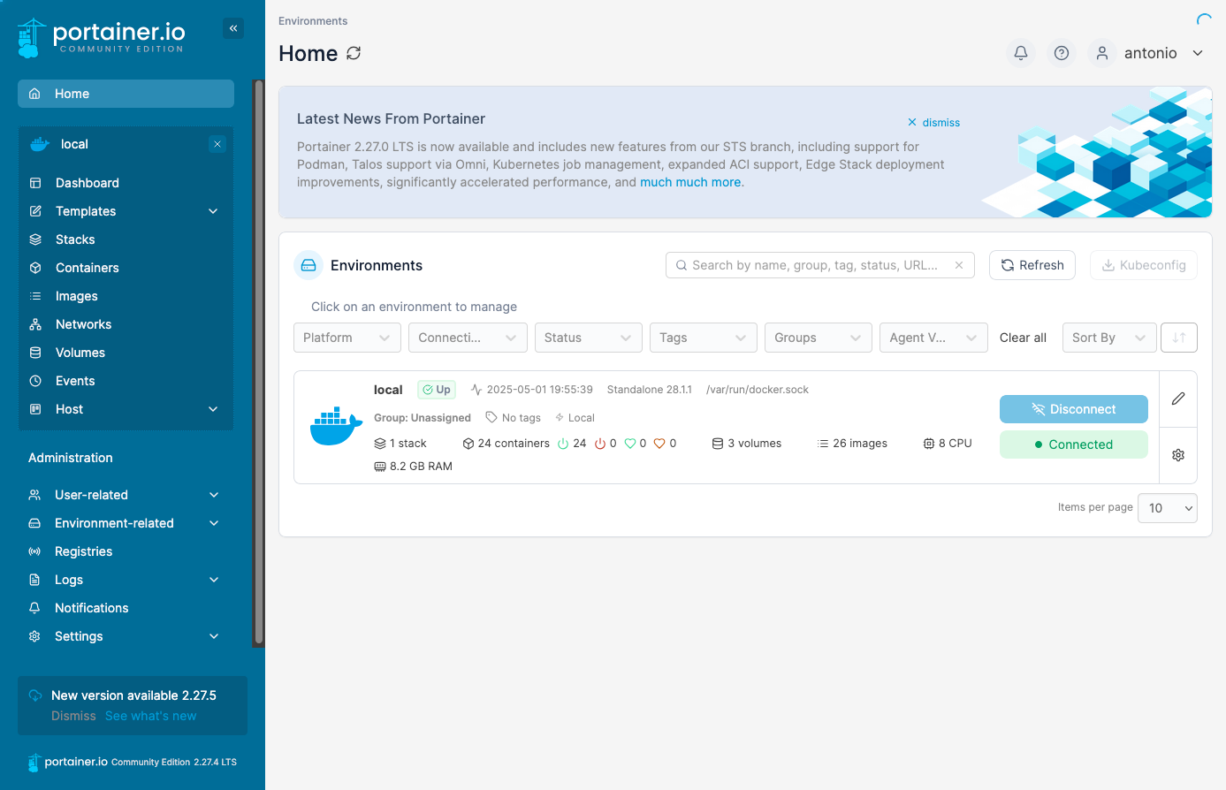
Task: Open the local environment name link
Action: tap(388, 390)
